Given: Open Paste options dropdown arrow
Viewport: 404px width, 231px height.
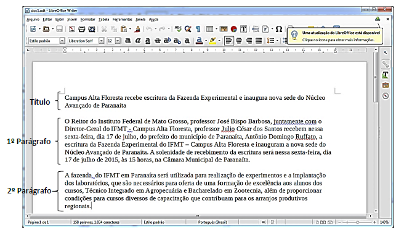Looking at the screenshot, I should click(x=130, y=29).
